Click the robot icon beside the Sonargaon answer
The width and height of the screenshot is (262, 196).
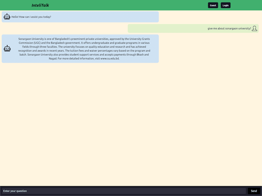click(x=7, y=48)
